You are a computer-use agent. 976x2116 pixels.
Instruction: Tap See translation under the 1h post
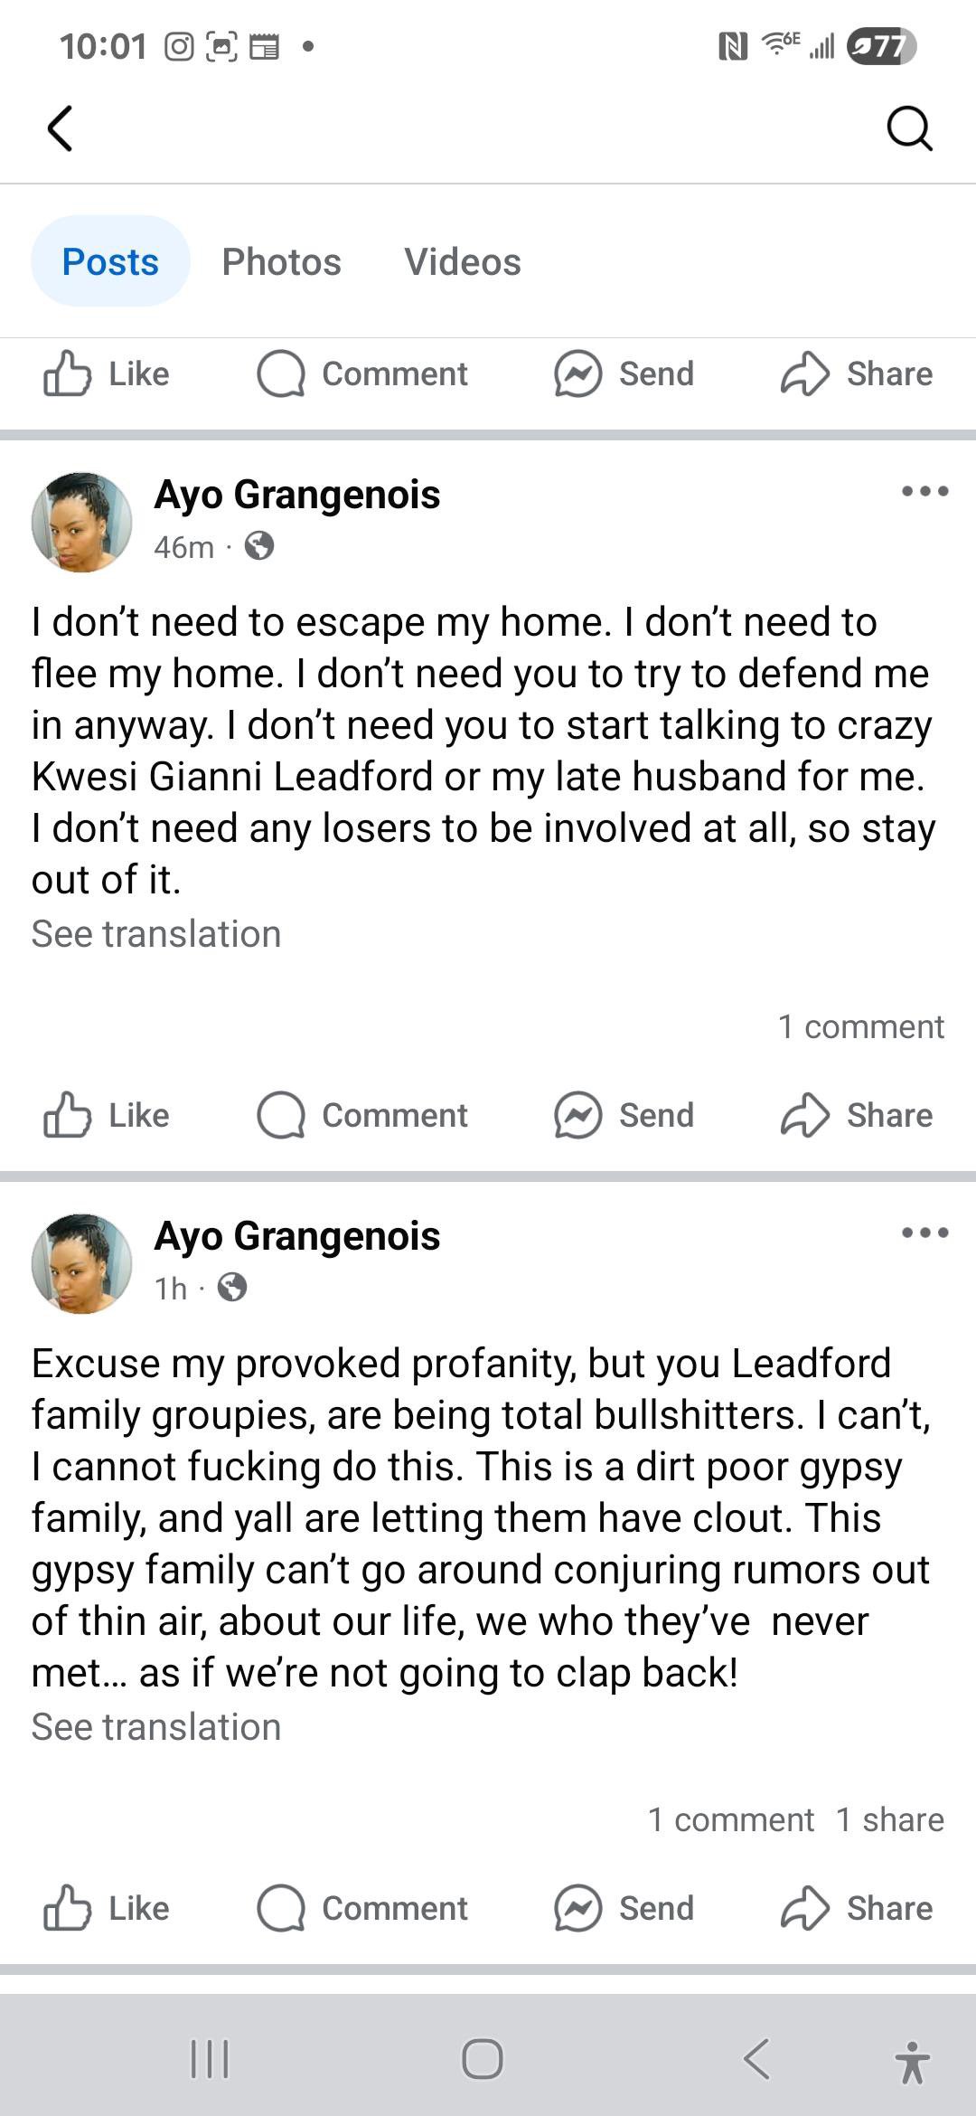(156, 1727)
